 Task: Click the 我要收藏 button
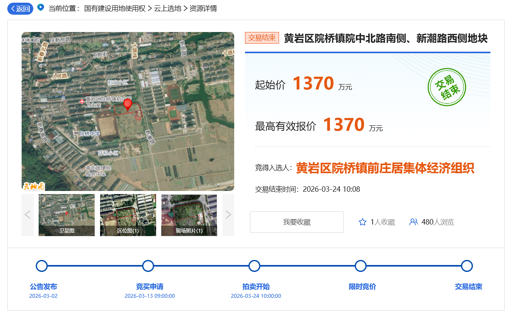296,222
